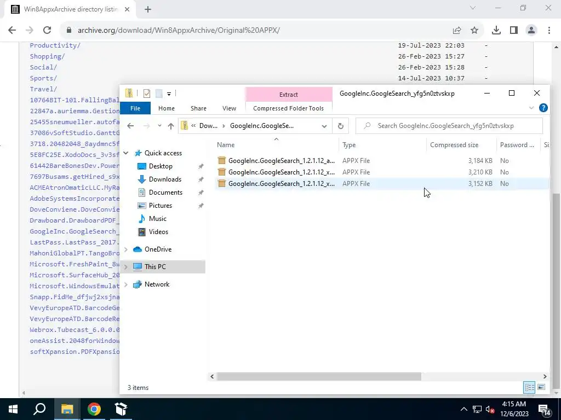The width and height of the screenshot is (561, 420).
Task: Open Downloads in the navigation pane
Action: [x=165, y=179]
